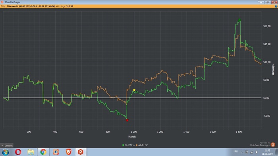This screenshot has height=156, width=278.
Task: Click the -$5,00 axis value
Action: (x=266, y=116)
